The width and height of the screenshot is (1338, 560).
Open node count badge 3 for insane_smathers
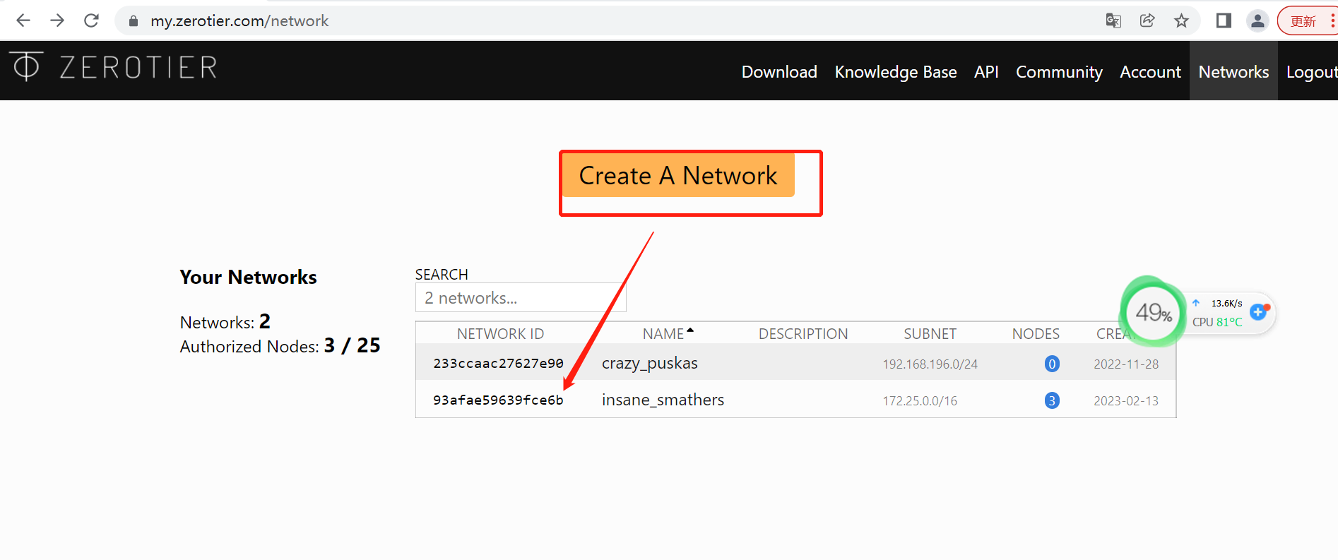(x=1052, y=400)
